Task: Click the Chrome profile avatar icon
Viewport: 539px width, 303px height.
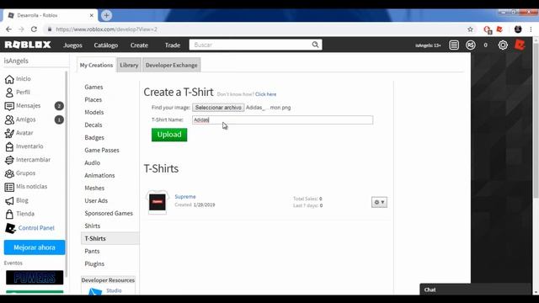Action: (518, 29)
